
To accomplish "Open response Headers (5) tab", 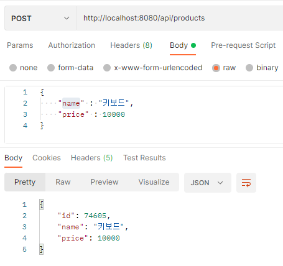I will [x=91, y=158].
